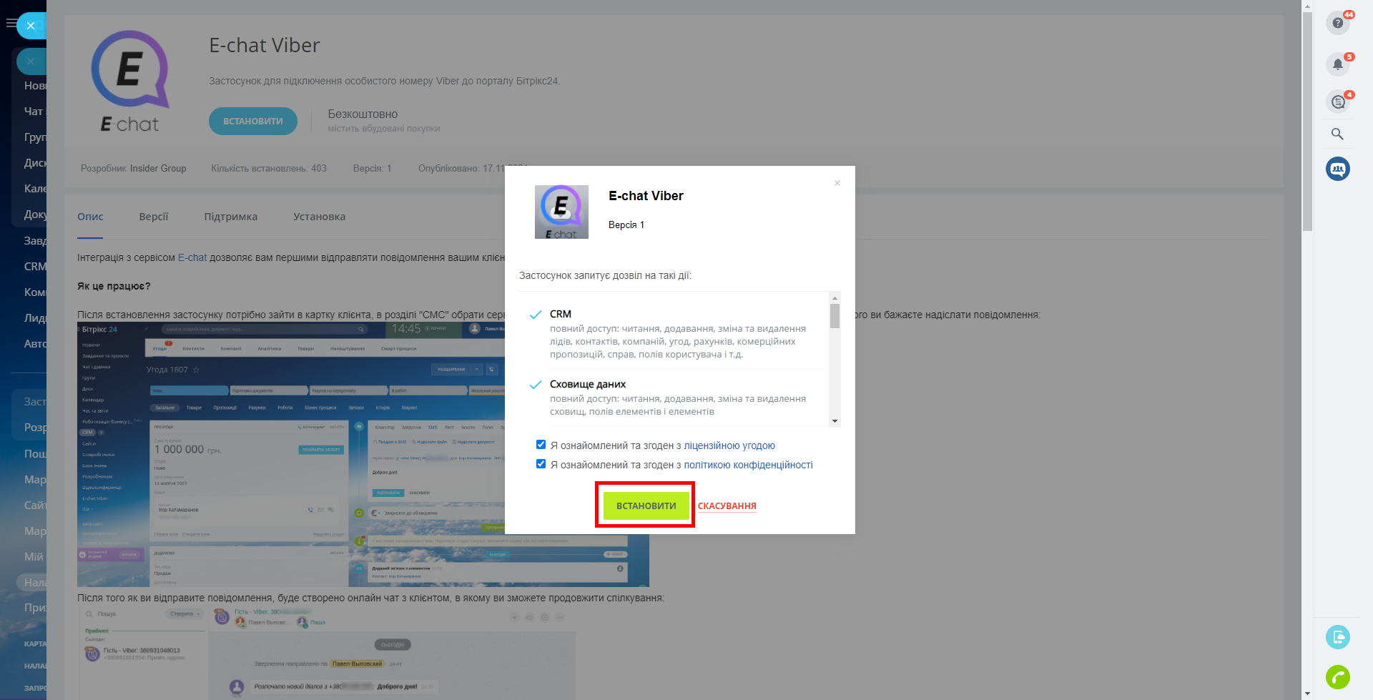
Task: Click the E-chat Viber dialog title
Action: pos(646,196)
